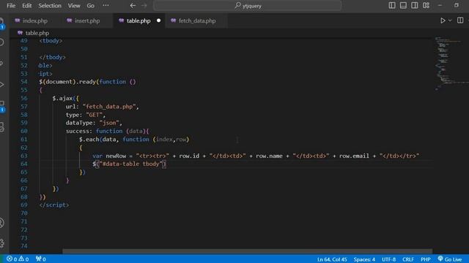Open the View menu
Image resolution: width=469 pixels, height=263 pixels.
click(x=74, y=6)
